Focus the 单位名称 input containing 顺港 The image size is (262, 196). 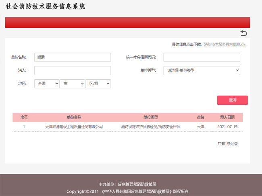(73, 57)
